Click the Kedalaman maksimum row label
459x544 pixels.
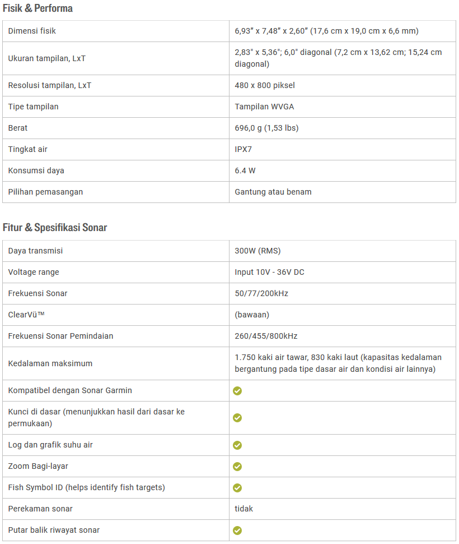coord(50,363)
